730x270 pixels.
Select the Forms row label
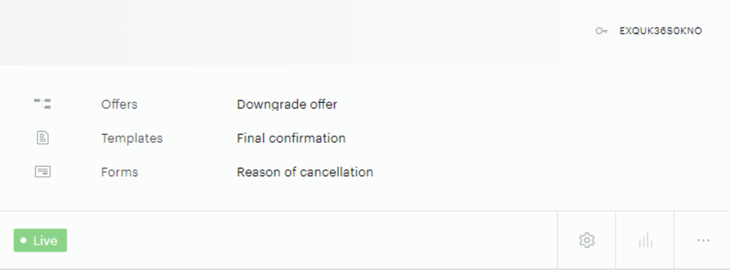click(x=119, y=172)
